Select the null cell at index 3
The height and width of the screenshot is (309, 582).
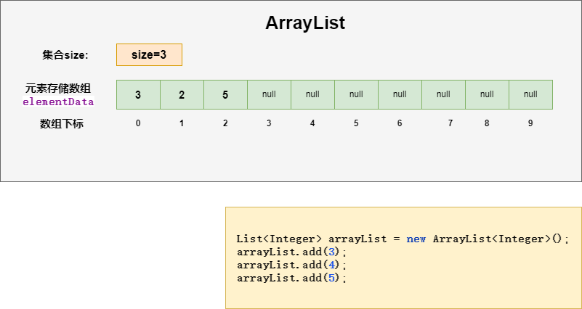point(269,94)
